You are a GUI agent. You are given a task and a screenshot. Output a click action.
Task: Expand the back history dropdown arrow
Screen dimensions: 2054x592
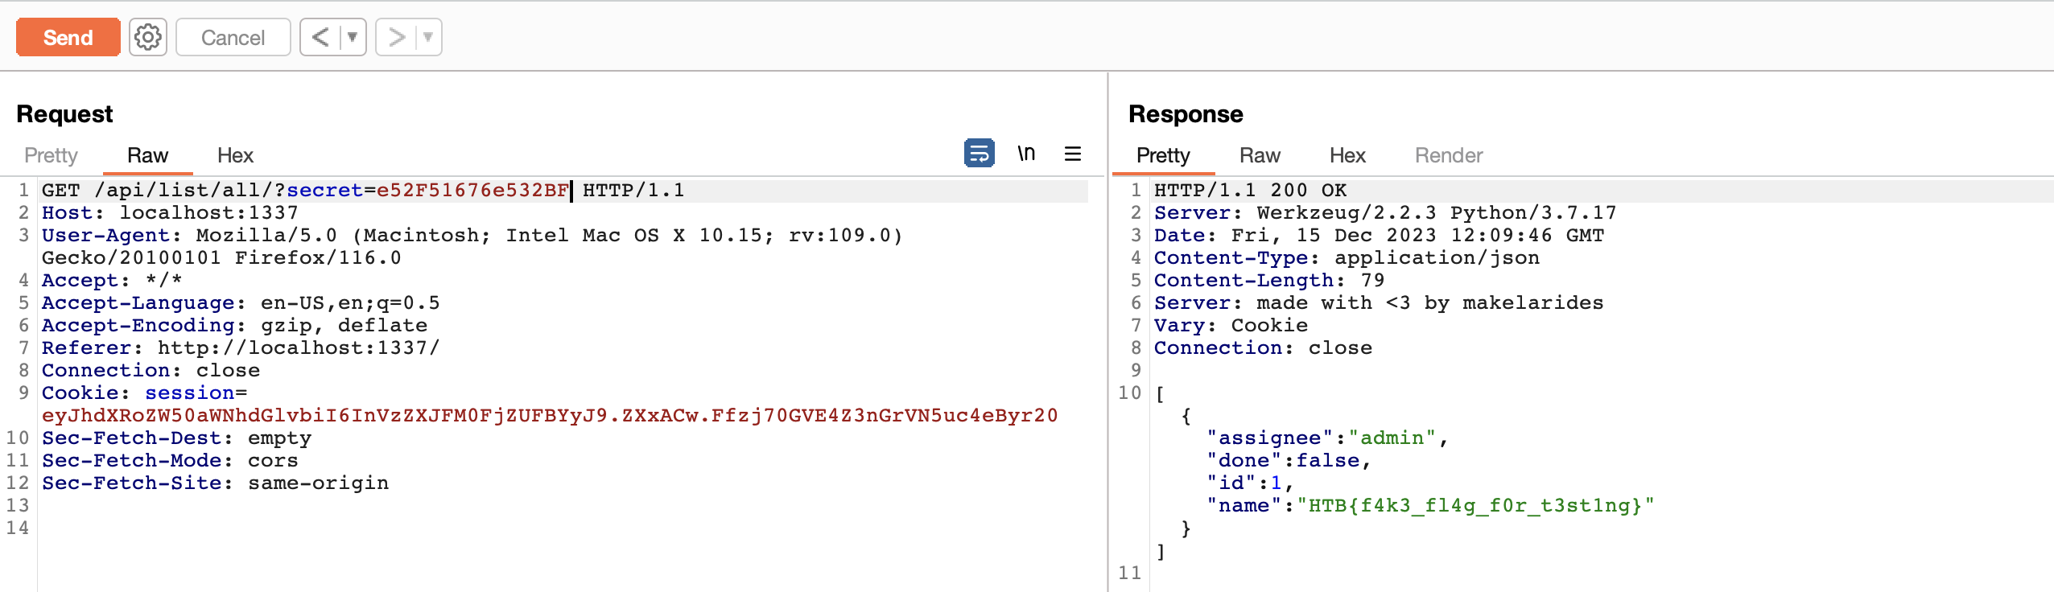[353, 37]
